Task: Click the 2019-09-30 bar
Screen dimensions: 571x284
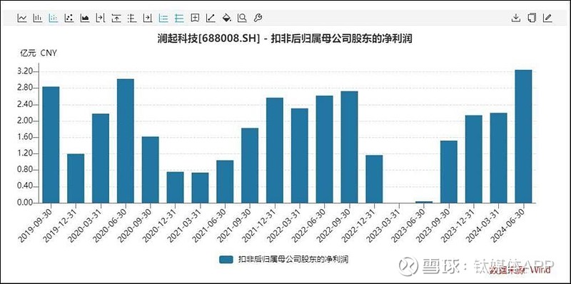Action: [51, 145]
